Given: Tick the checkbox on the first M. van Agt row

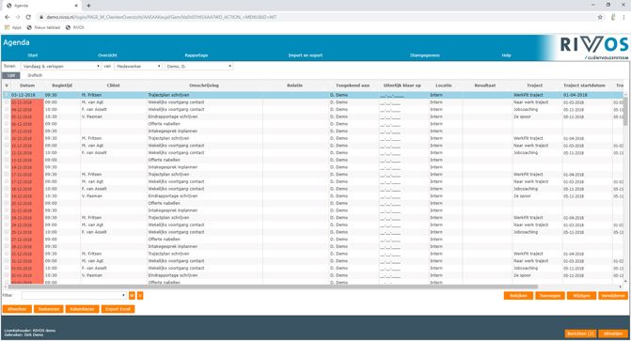Looking at the screenshot, I should [x=7, y=102].
